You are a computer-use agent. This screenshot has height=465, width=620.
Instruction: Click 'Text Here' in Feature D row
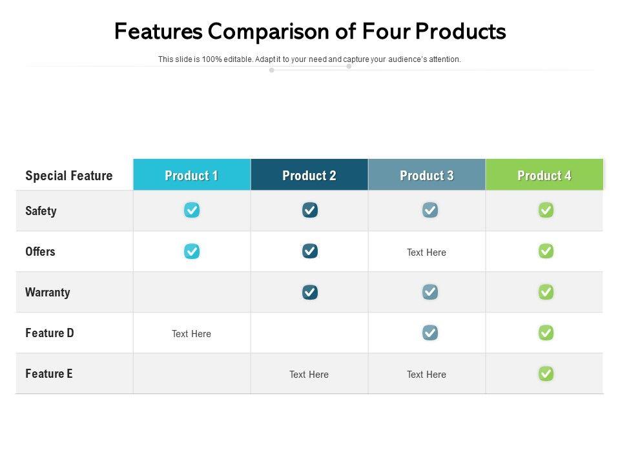pyautogui.click(x=192, y=334)
